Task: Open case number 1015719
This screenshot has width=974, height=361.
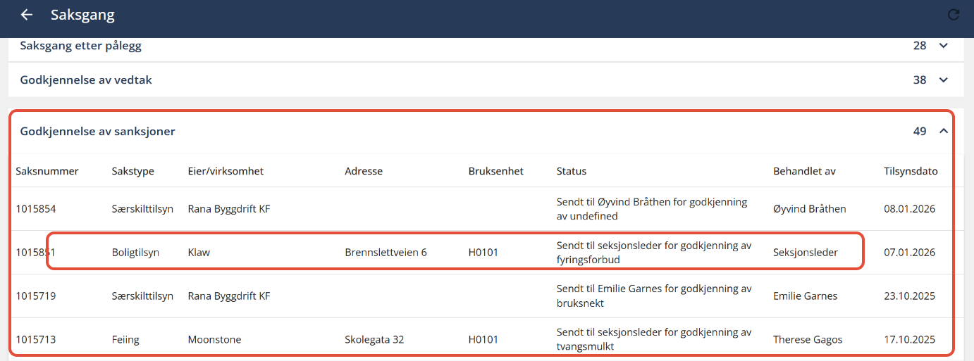Action: tap(36, 296)
